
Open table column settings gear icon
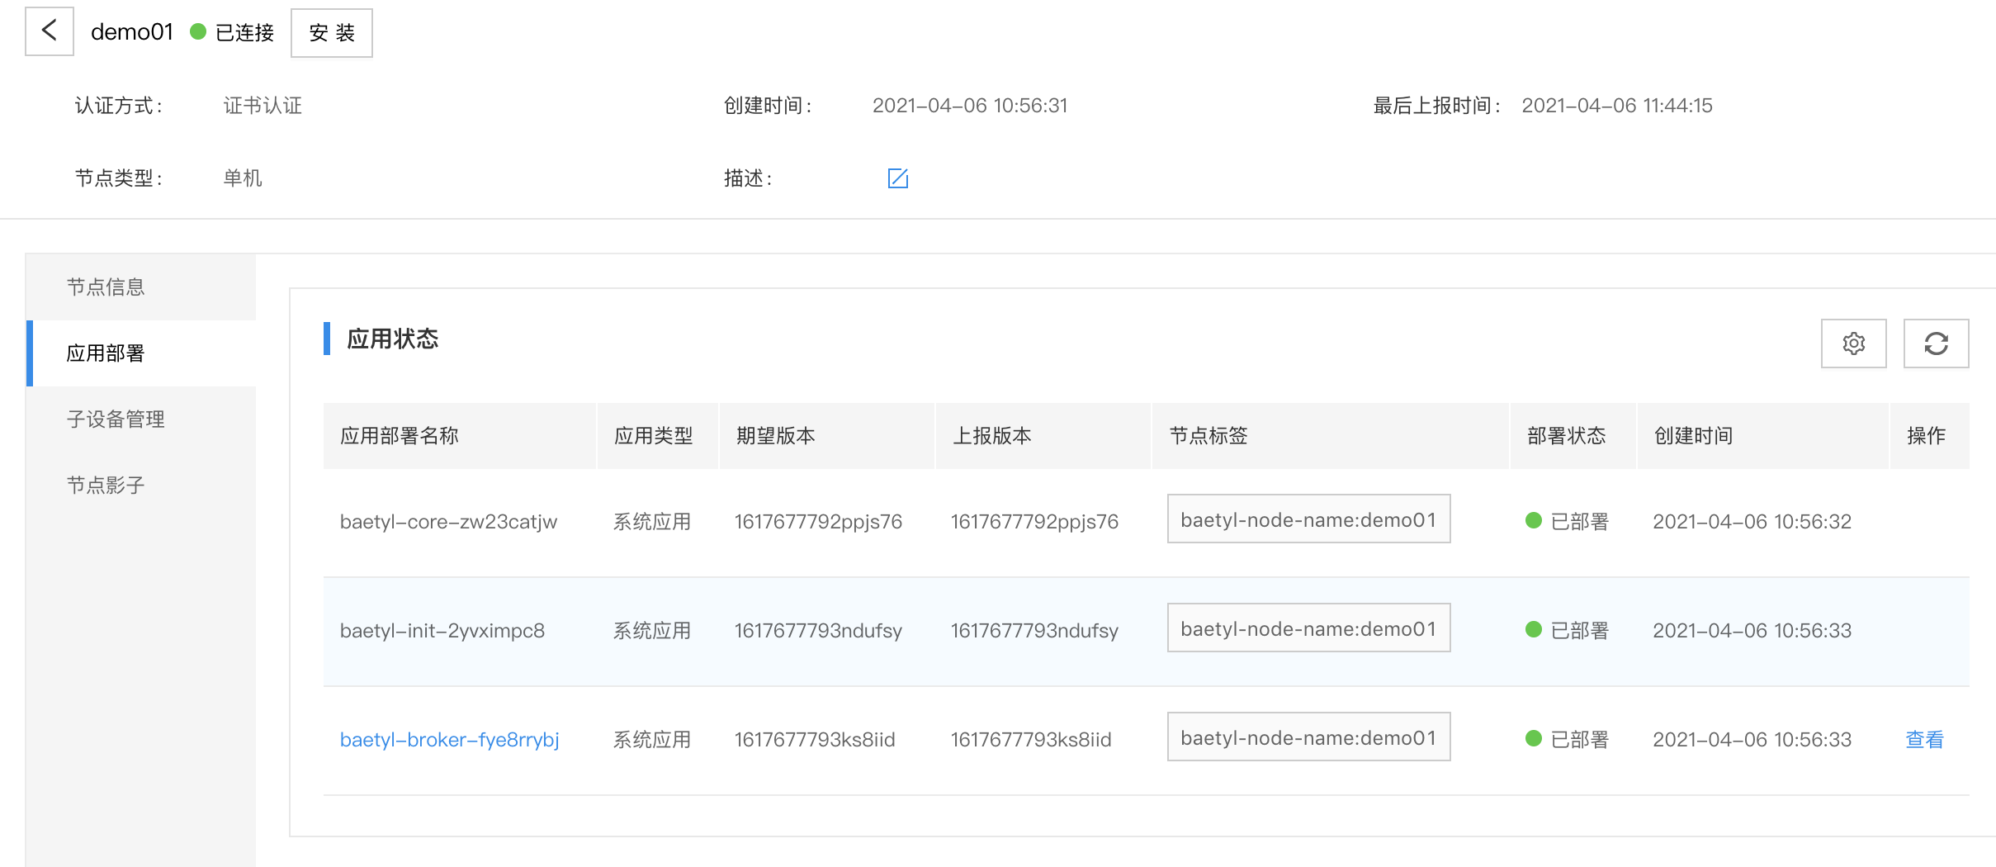pyautogui.click(x=1853, y=343)
